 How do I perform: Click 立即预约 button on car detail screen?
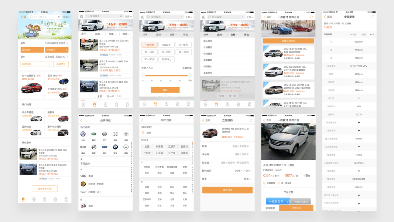point(296,208)
